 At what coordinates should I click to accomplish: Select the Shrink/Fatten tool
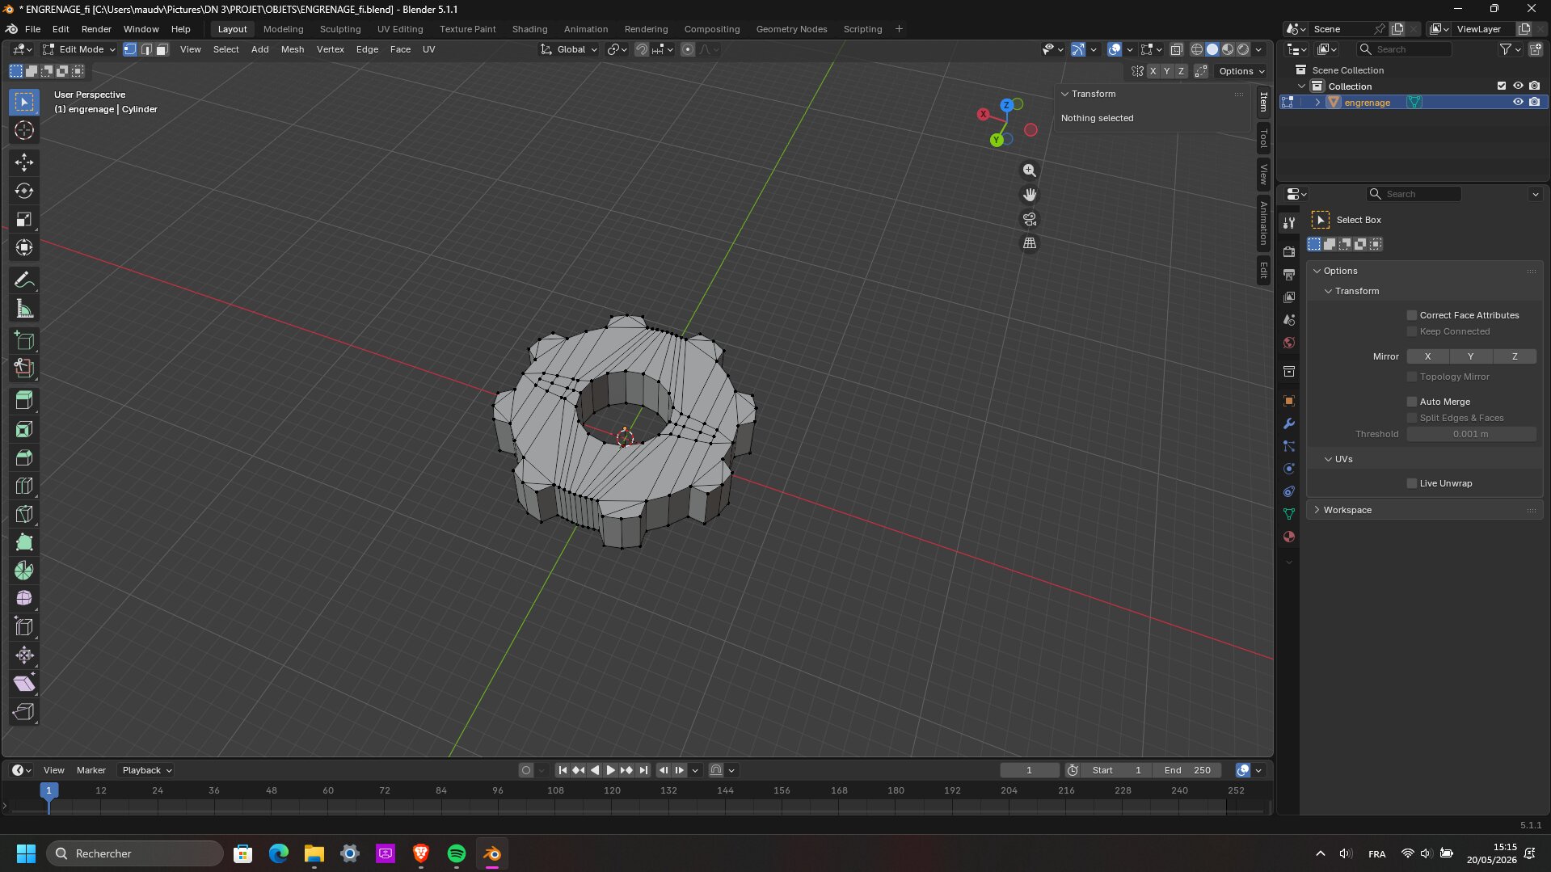coord(24,655)
